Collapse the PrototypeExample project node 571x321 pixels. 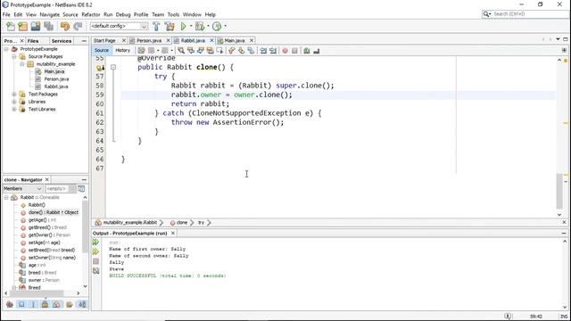tap(6, 49)
